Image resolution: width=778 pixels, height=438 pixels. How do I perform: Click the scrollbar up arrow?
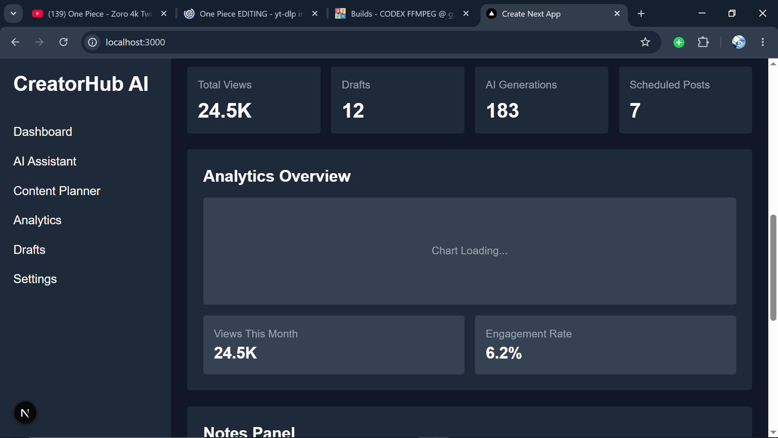click(773, 64)
